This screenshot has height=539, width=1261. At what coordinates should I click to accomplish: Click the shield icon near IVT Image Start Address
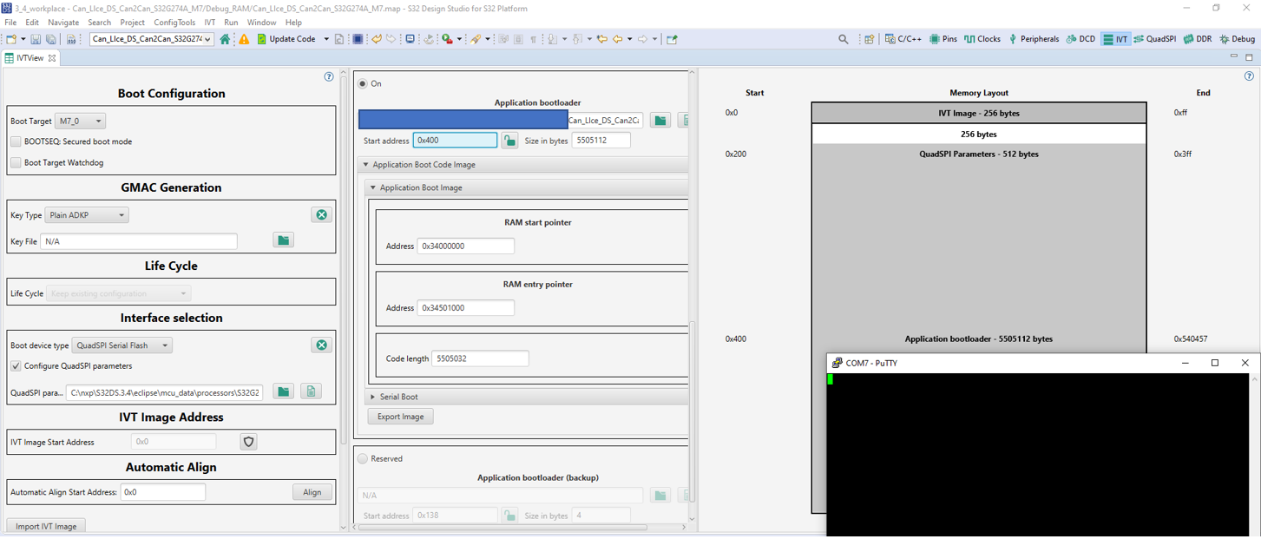(249, 442)
